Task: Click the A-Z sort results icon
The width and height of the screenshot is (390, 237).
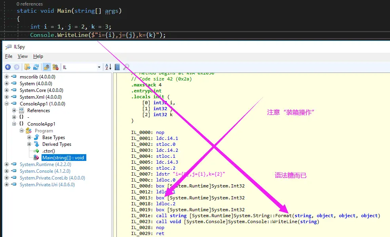Action: (x=108, y=67)
